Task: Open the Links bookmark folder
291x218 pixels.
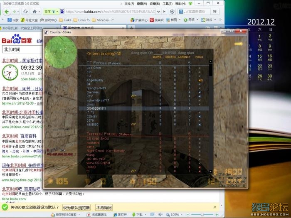Action: pos(65,20)
